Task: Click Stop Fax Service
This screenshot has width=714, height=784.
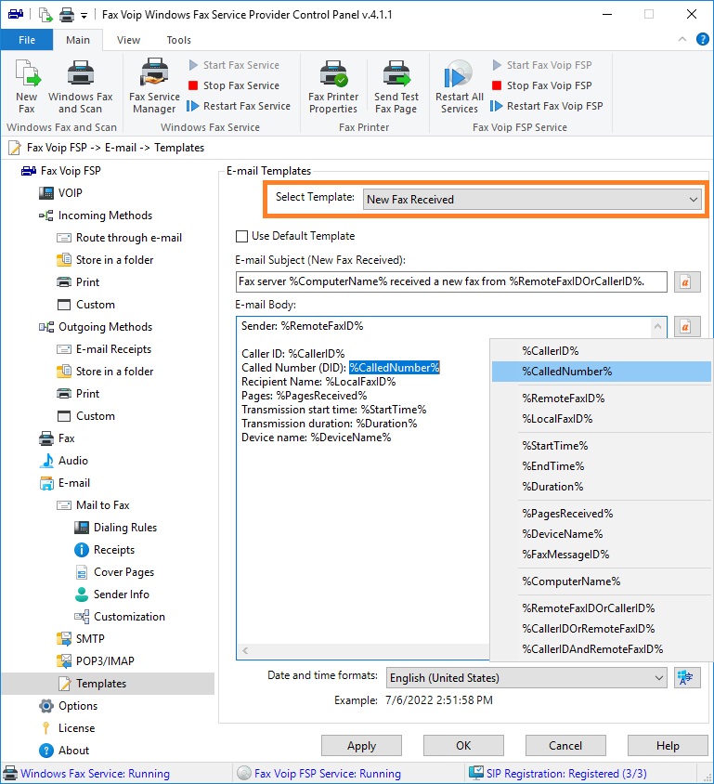Action: [234, 85]
